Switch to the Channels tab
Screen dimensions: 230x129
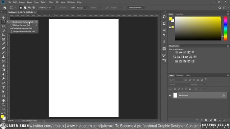pos(180,75)
